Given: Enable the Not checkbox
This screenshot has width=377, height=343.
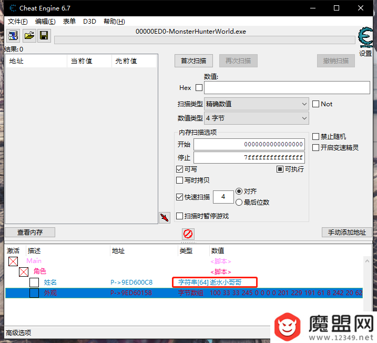Looking at the screenshot, I should click(x=315, y=104).
